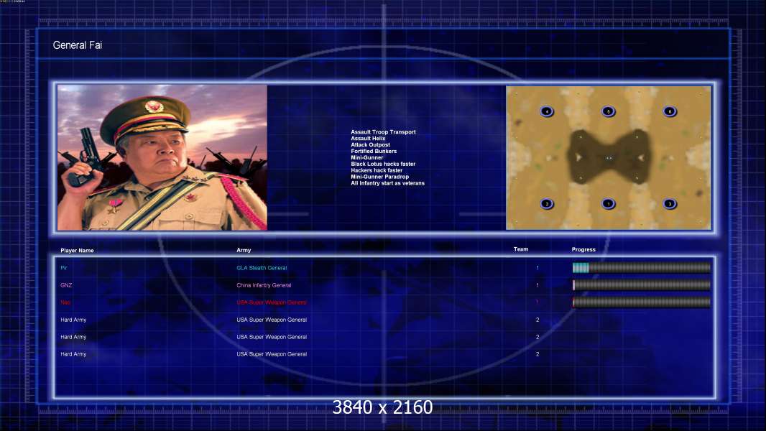Click the red player name in the third row
This screenshot has width=766, height=431.
(65, 302)
